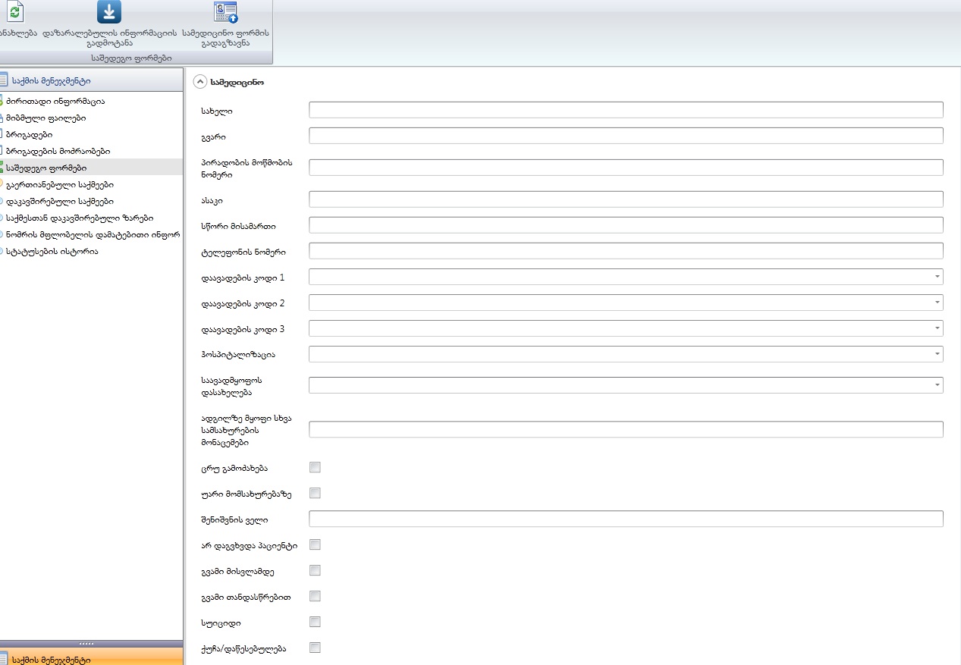Enable the ცრუ გამოძახება checkbox
This screenshot has height=665, width=961.
click(315, 467)
